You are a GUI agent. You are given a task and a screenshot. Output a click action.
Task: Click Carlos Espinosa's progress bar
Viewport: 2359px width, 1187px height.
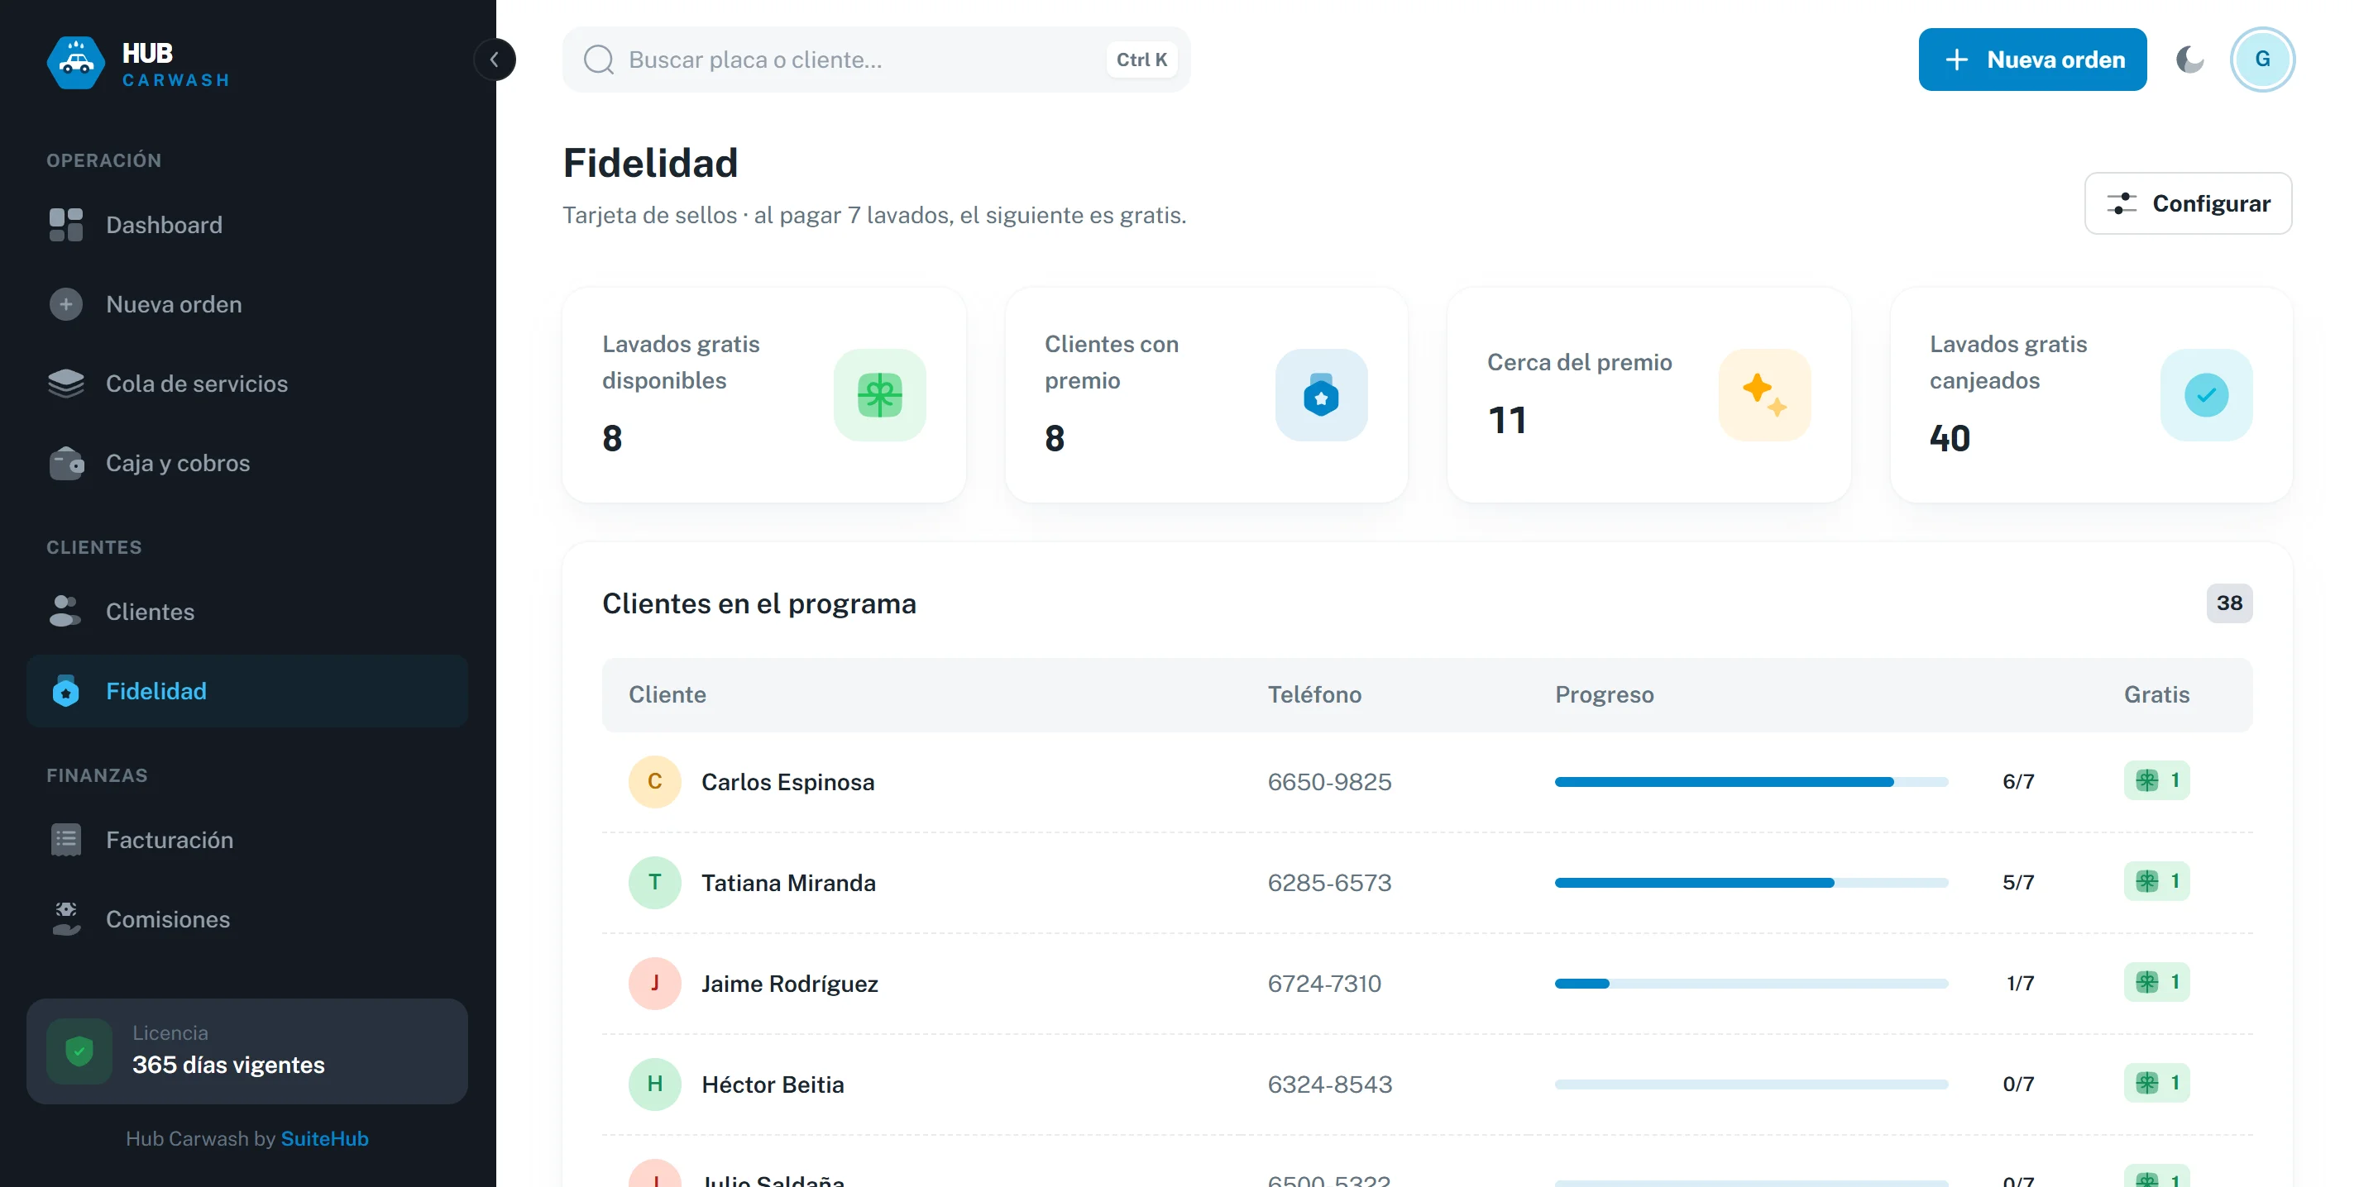1751,782
